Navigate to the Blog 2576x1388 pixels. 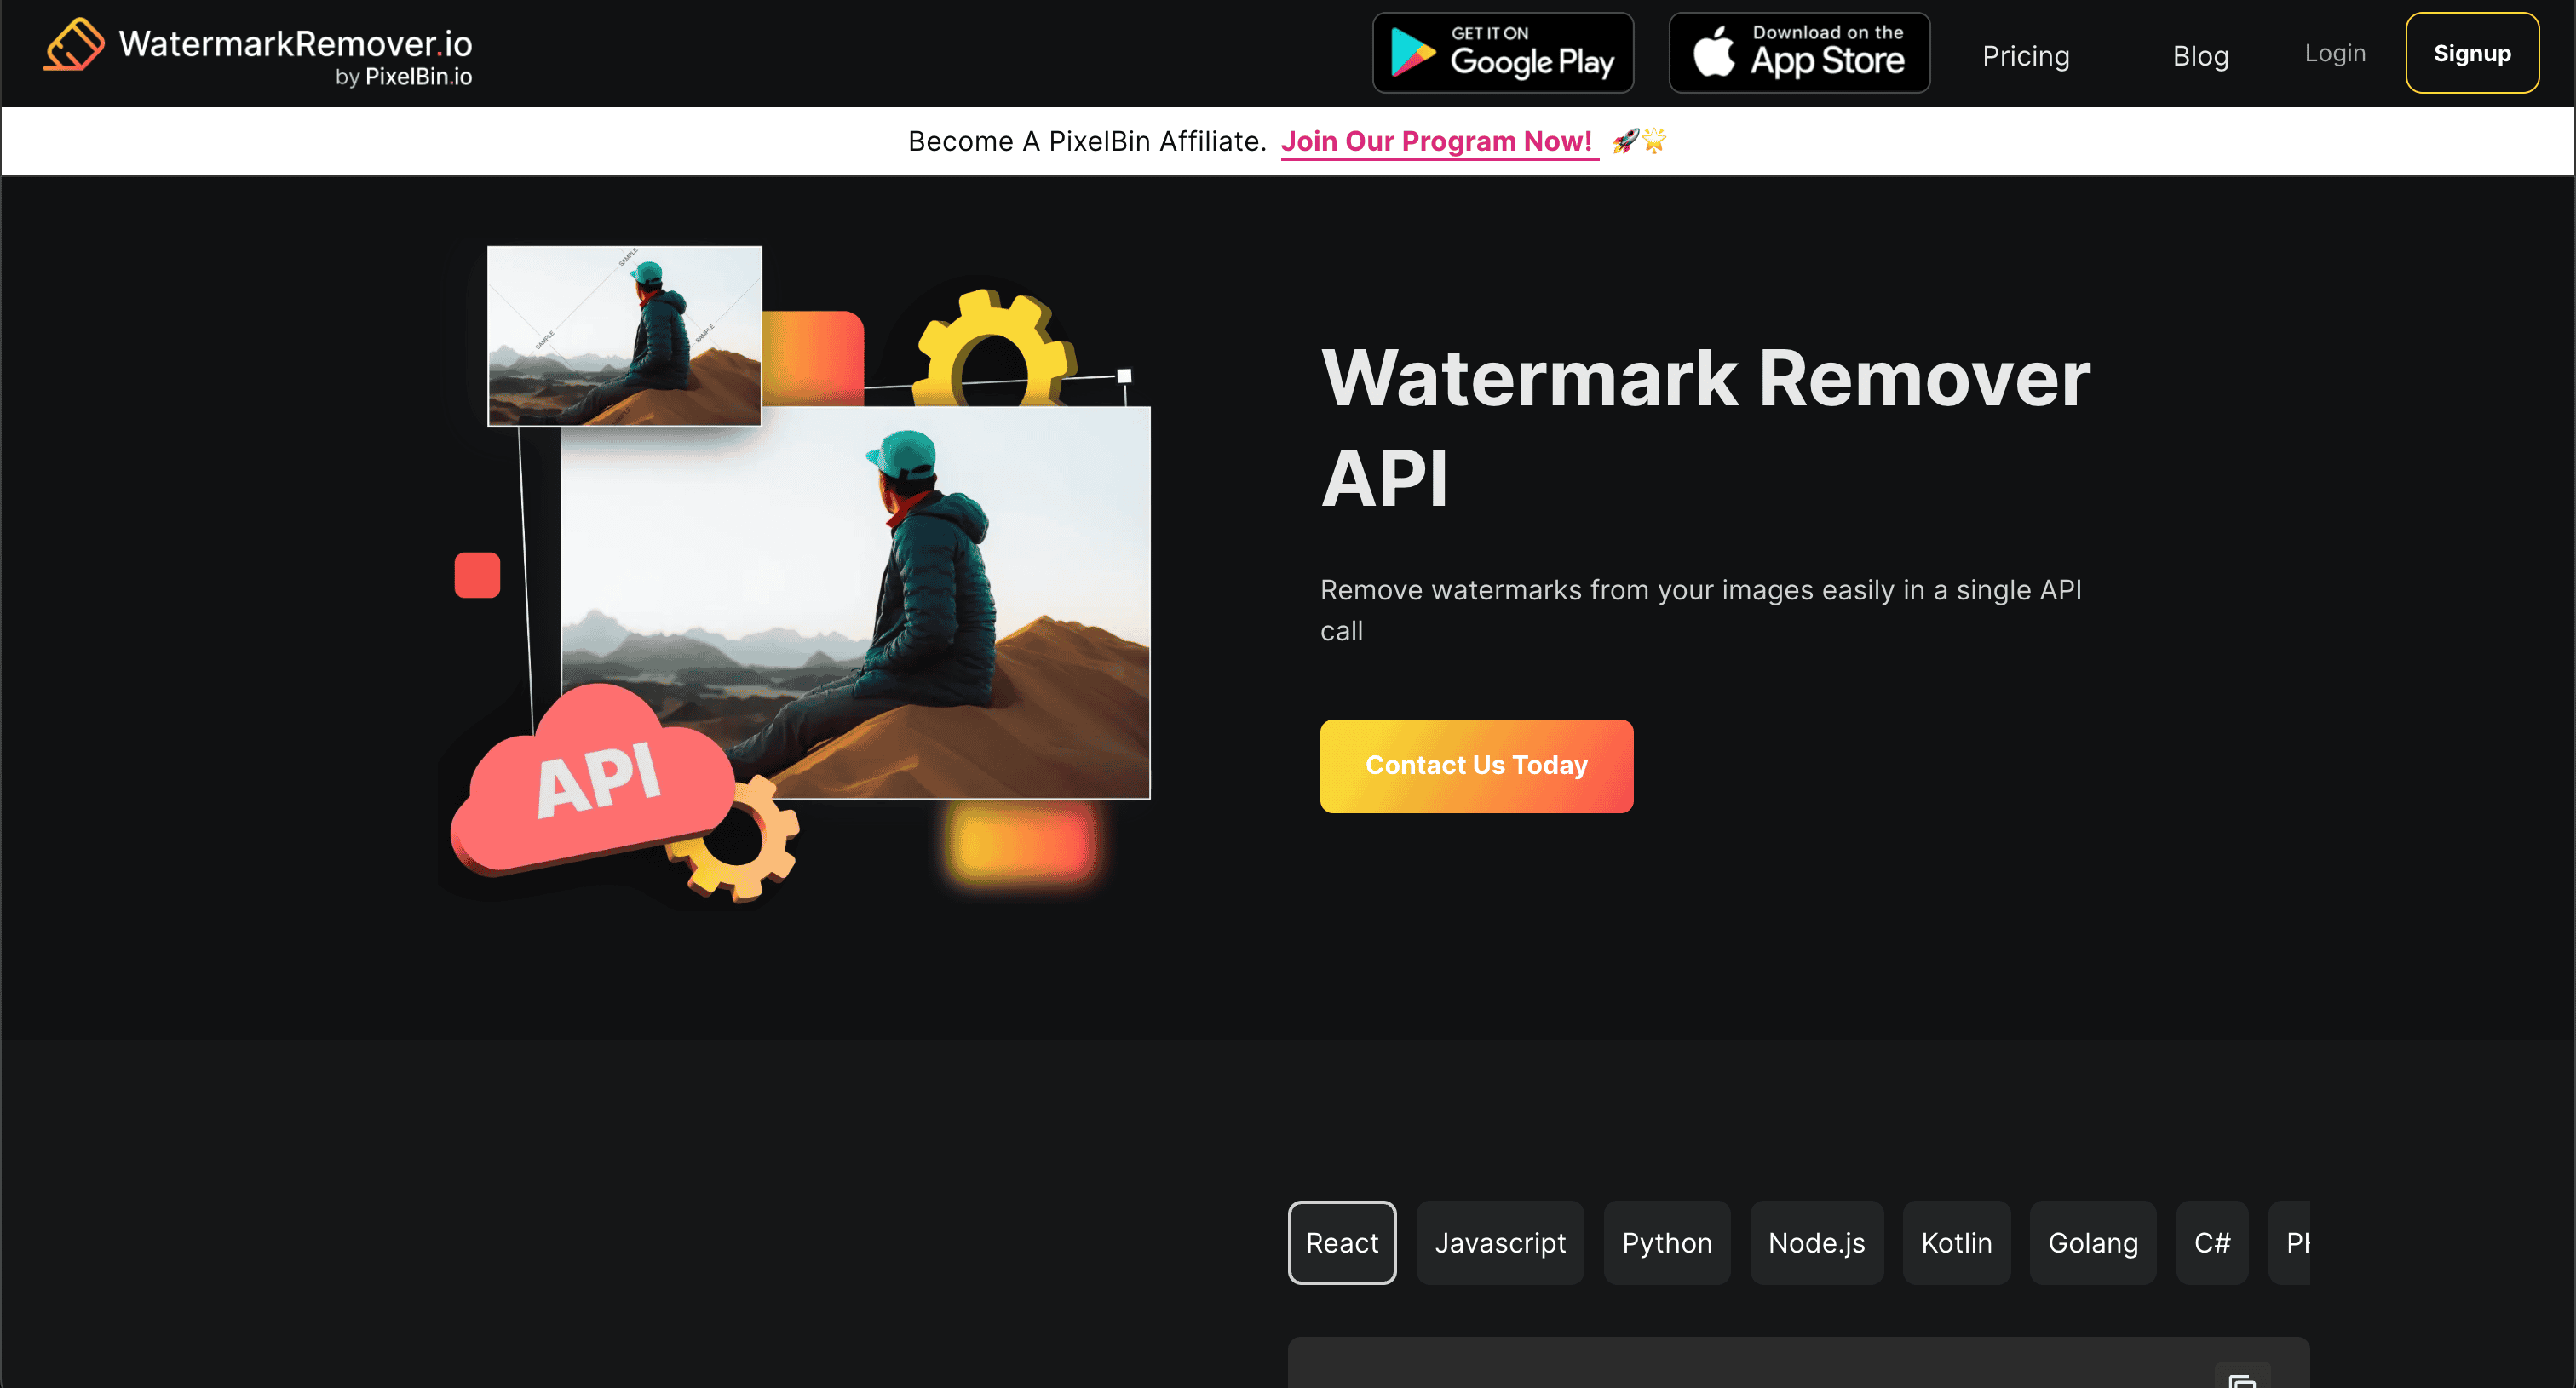tap(2200, 55)
